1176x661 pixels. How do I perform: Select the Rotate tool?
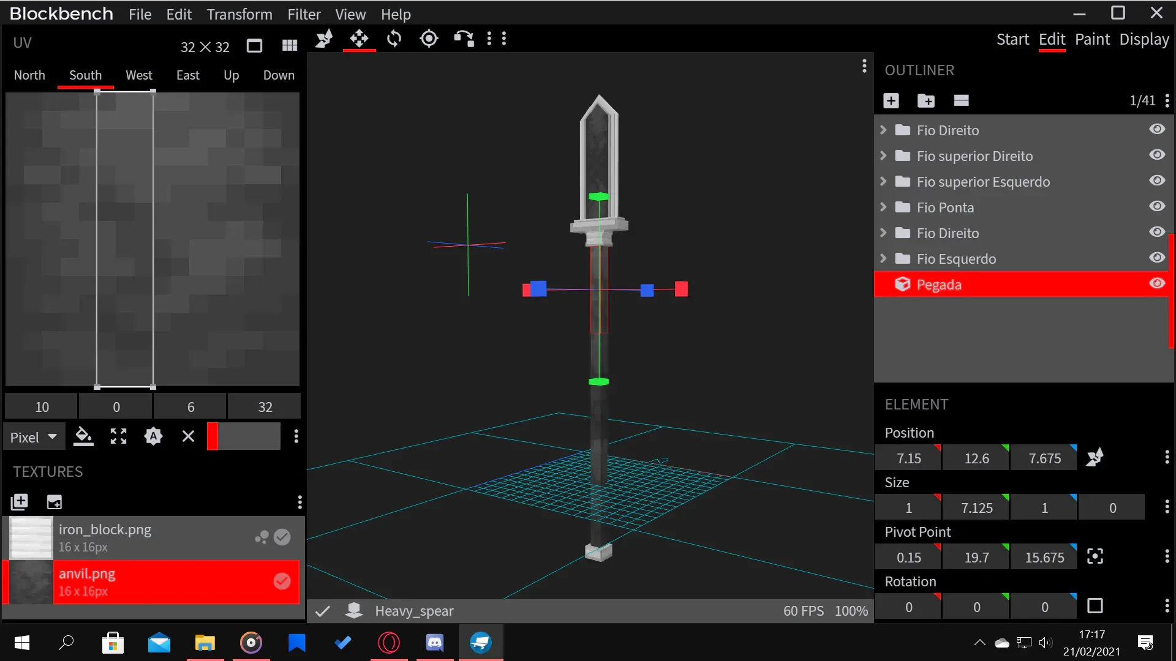[394, 39]
